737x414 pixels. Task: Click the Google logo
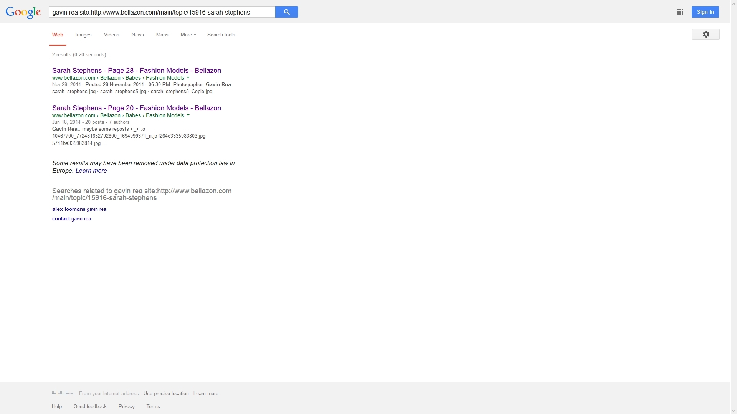[23, 12]
